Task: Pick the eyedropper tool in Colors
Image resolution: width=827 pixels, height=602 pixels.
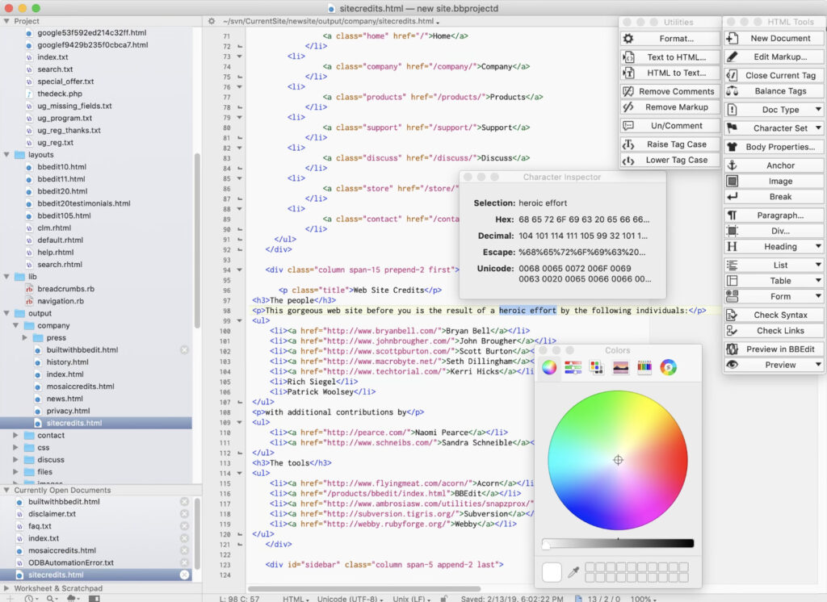Action: (x=573, y=572)
